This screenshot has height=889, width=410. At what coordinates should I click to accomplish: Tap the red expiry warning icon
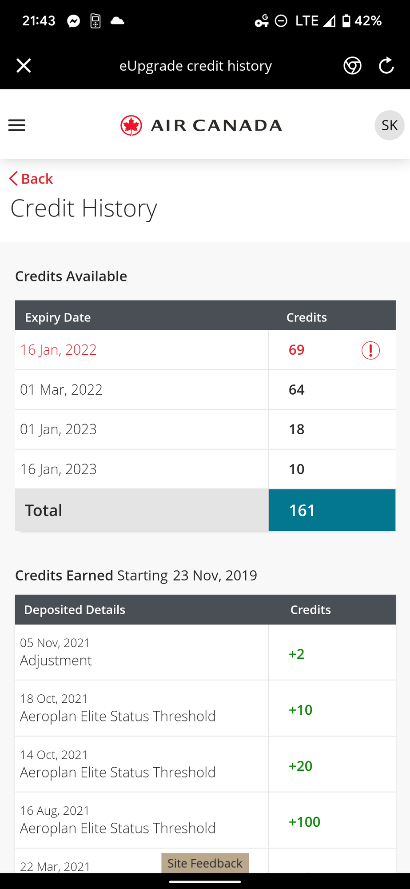pyautogui.click(x=370, y=350)
